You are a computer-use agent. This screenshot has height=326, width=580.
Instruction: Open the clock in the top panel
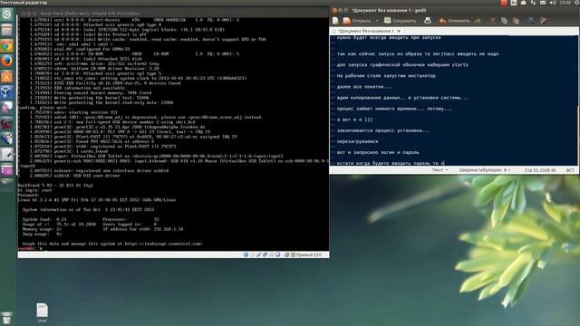[565, 3]
